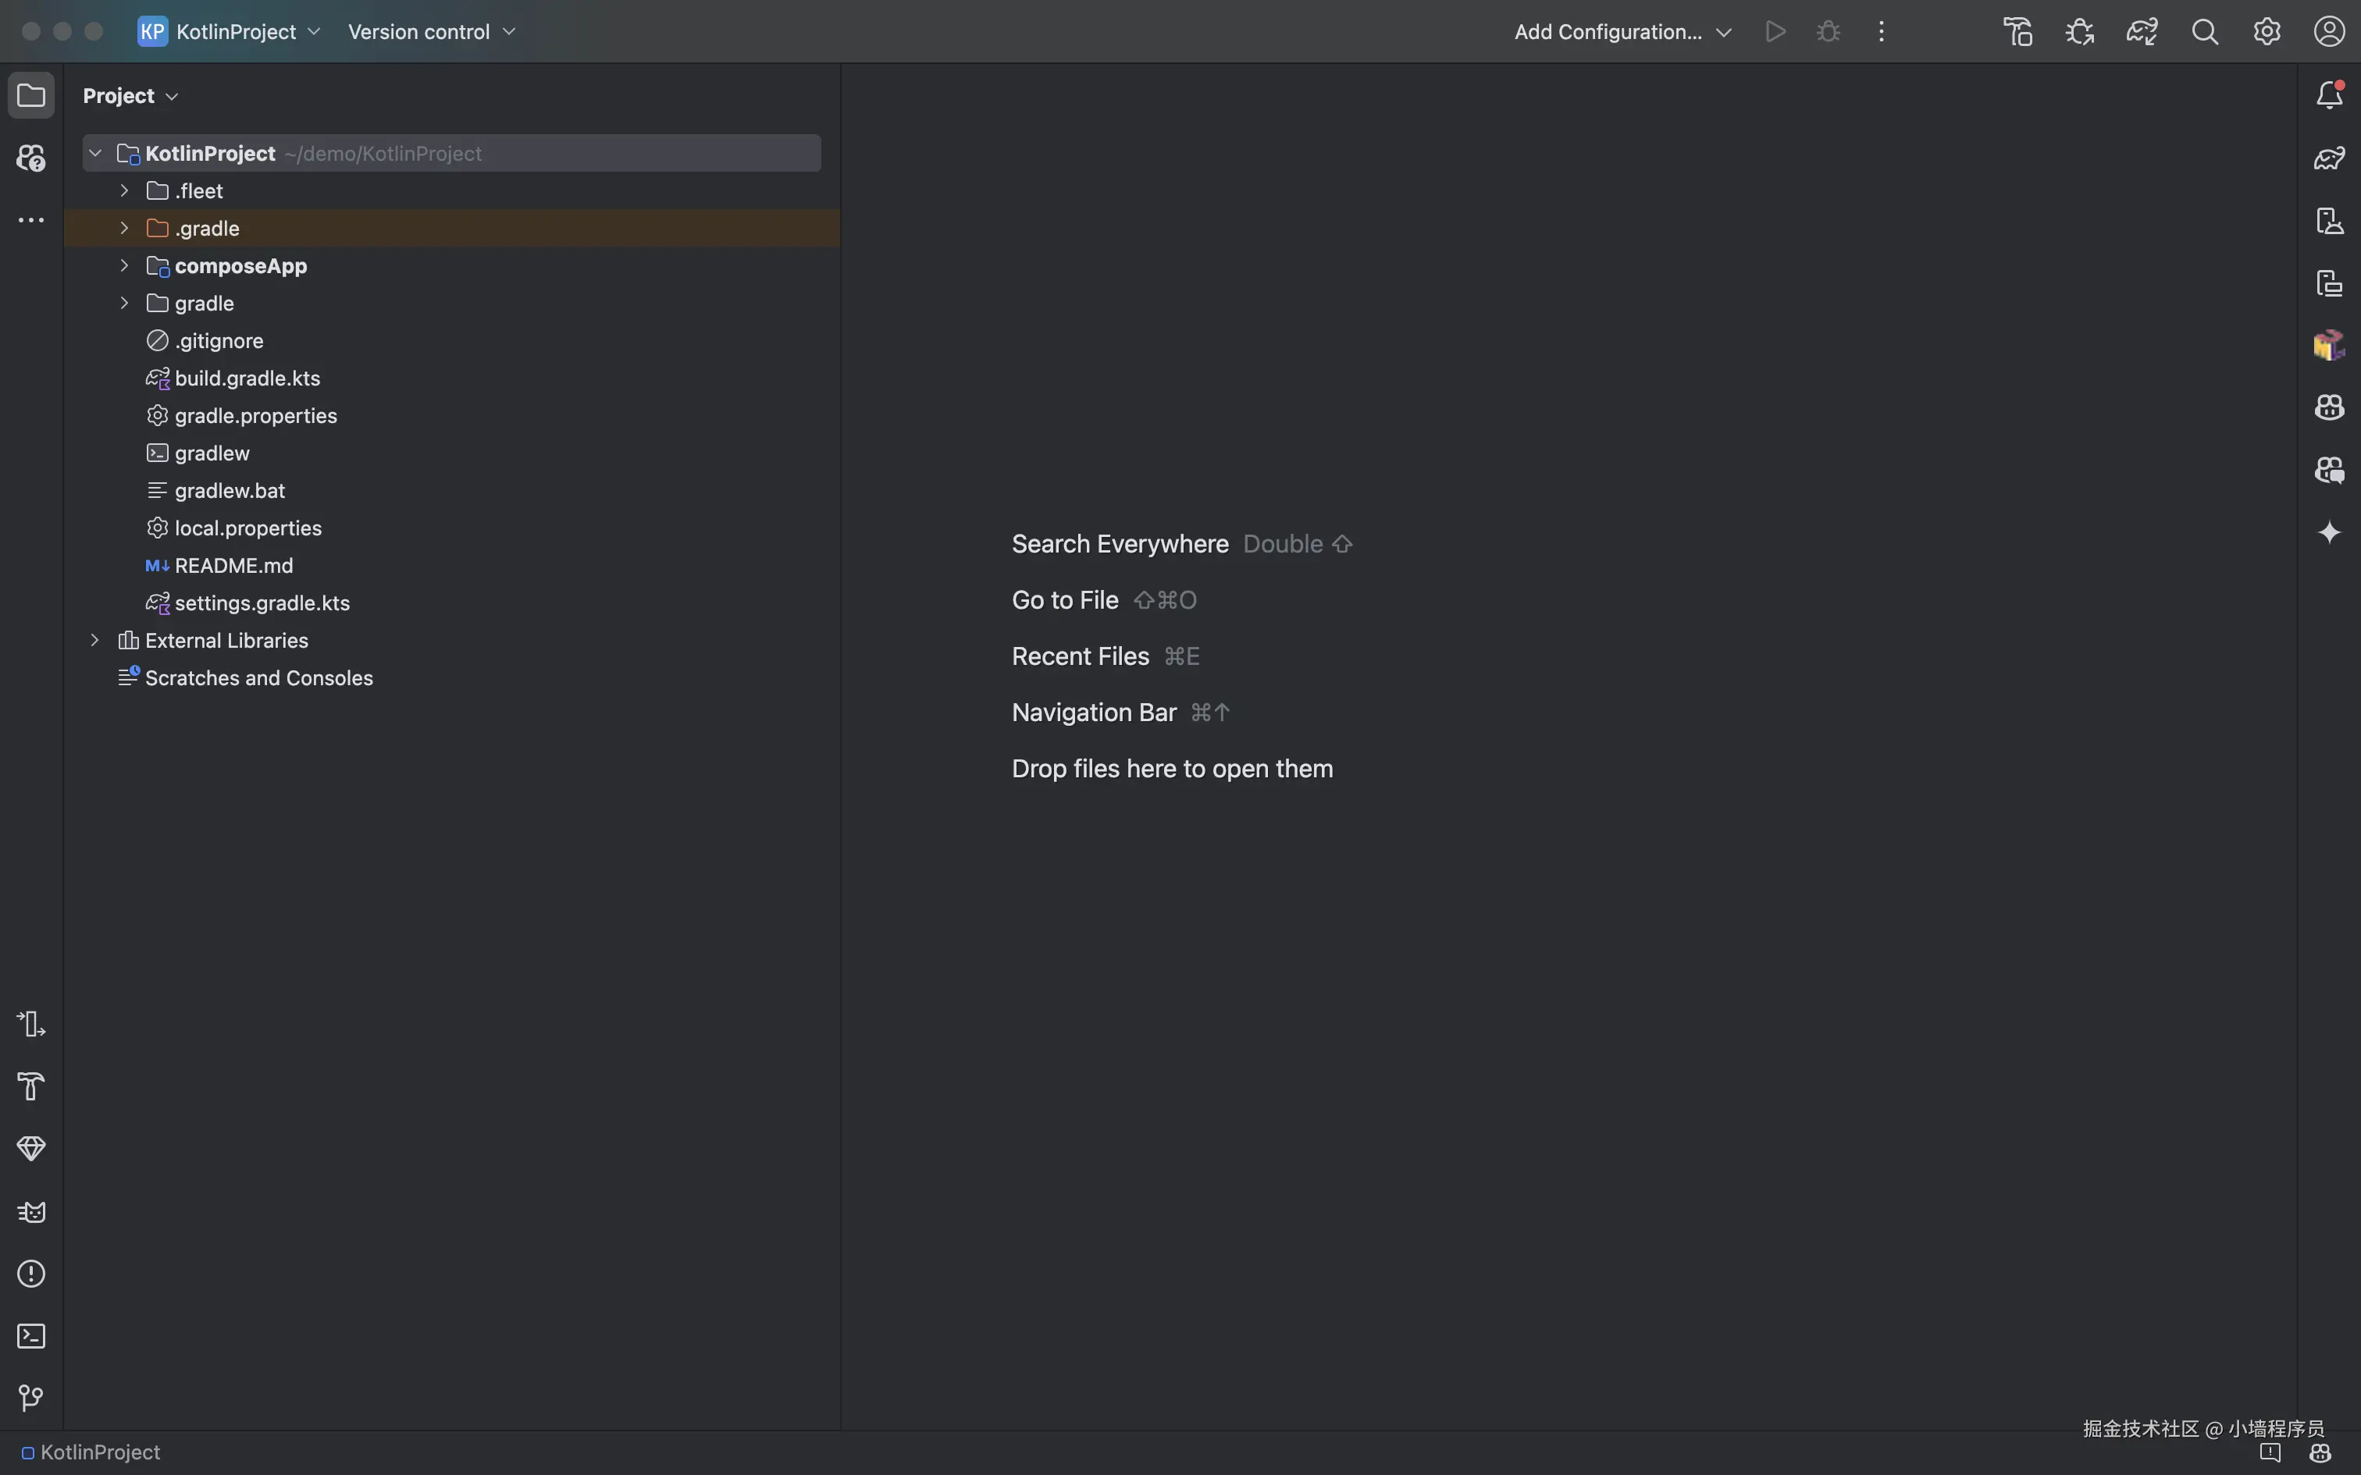Open the Version control menu
This screenshot has height=1475, width=2361.
(431, 31)
